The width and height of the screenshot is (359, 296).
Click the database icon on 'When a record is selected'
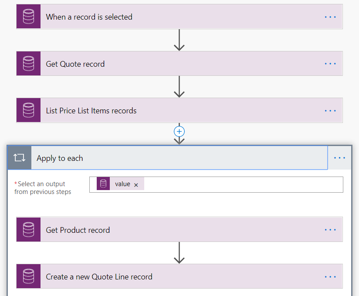29,17
